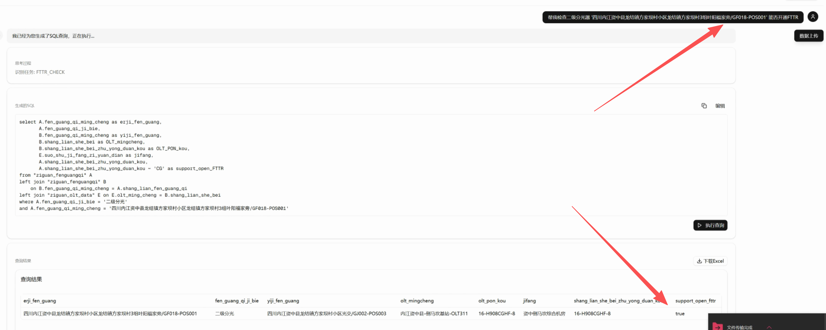The width and height of the screenshot is (826, 330).
Task: Select the user question message bubble
Action: (x=672, y=17)
